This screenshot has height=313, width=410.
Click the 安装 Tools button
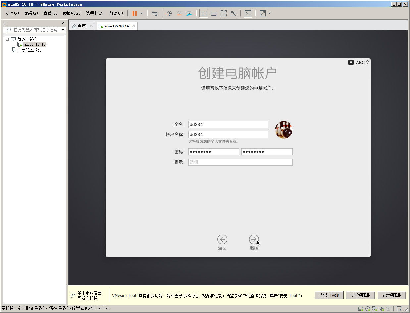(x=329, y=295)
